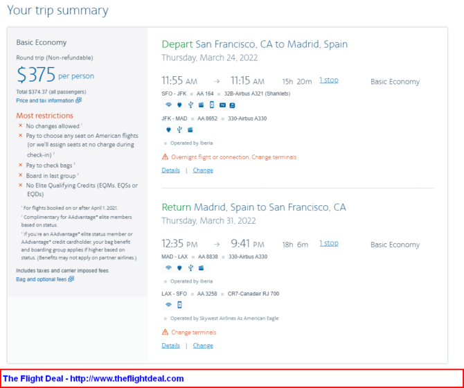Click the external link icon after Price and tax information

pos(78,100)
